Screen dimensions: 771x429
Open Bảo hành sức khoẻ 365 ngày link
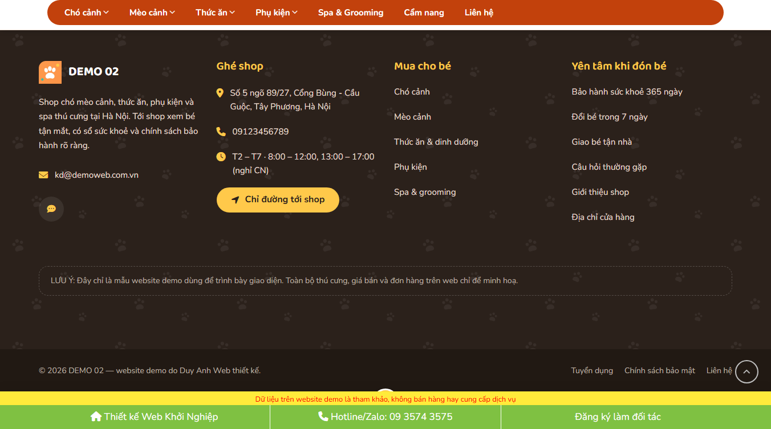click(627, 92)
